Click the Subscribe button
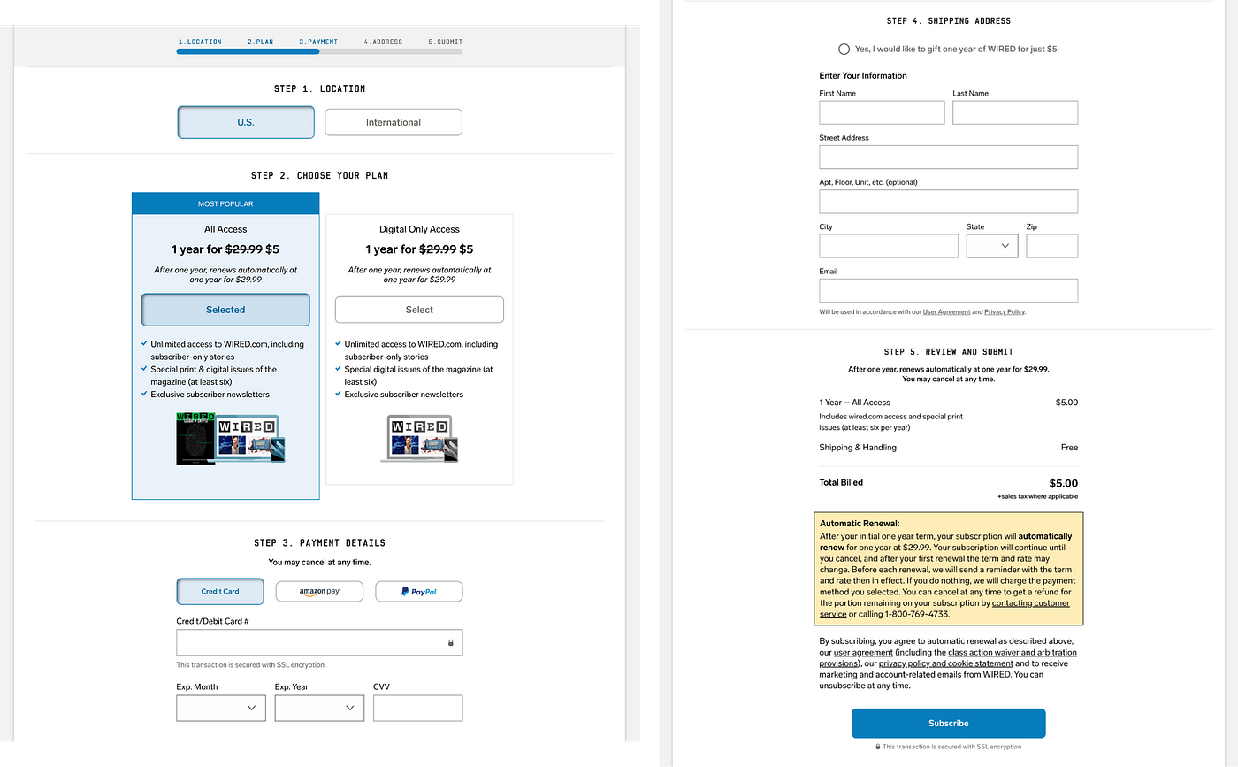Viewport: 1238px width, 767px height. pos(948,723)
